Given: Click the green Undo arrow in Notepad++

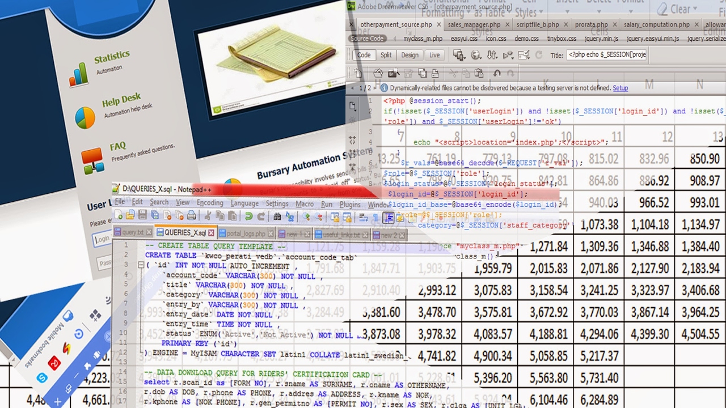Looking at the screenshot, I should pyautogui.click(x=248, y=216).
